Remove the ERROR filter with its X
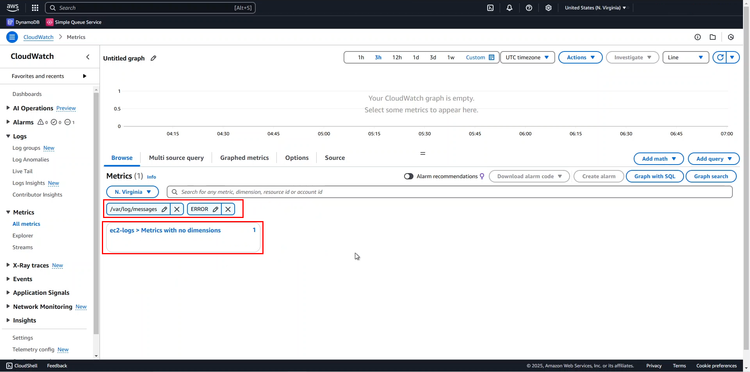 click(x=228, y=209)
